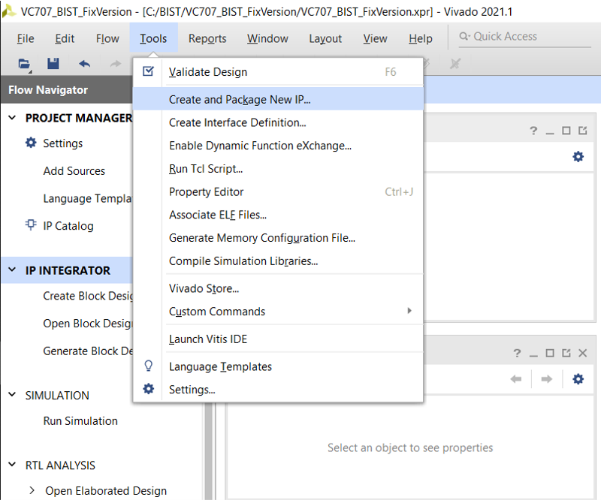Click the disabled crossed toolbar icon

[x=455, y=64]
